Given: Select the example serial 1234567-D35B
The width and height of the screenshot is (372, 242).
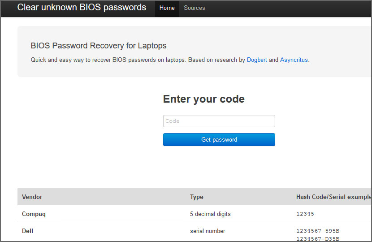Looking at the screenshot, I should 318,239.
